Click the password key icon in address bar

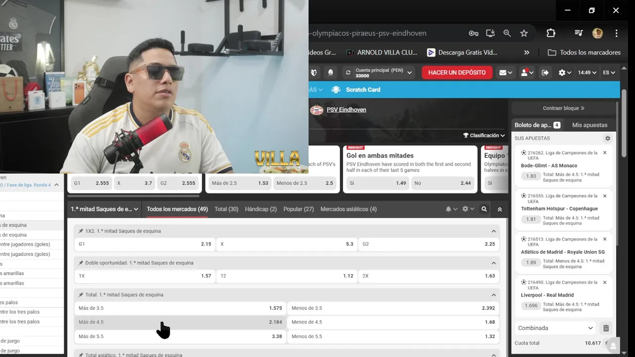coord(473,33)
